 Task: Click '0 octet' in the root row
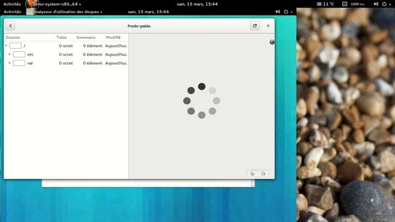tap(66, 46)
